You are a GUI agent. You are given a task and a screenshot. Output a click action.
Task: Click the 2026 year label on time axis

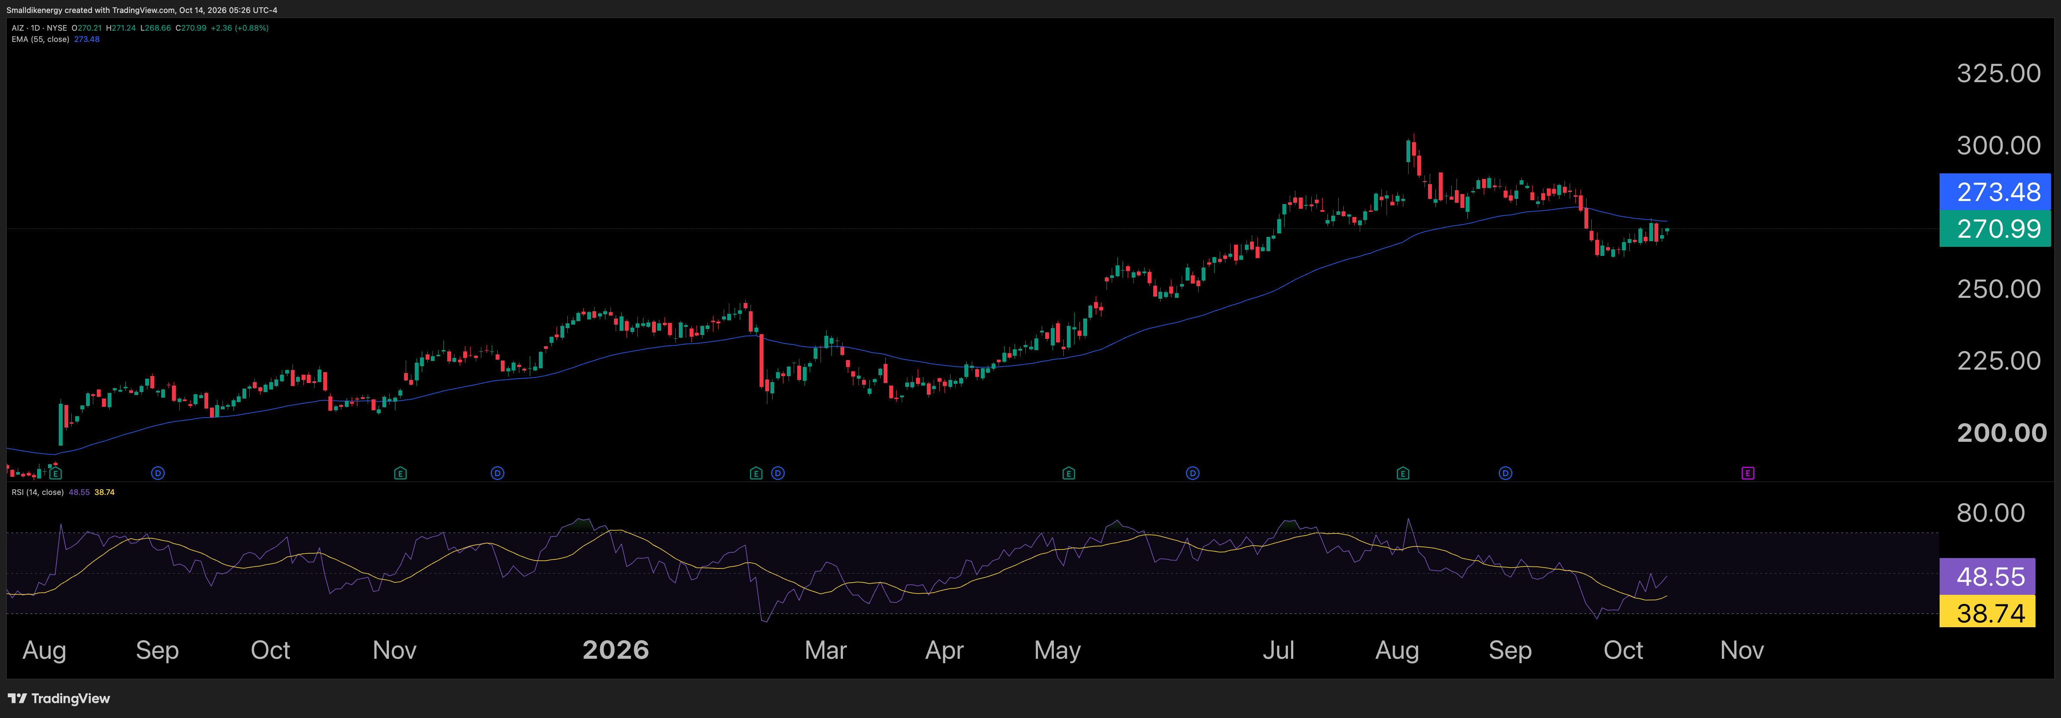coord(615,649)
